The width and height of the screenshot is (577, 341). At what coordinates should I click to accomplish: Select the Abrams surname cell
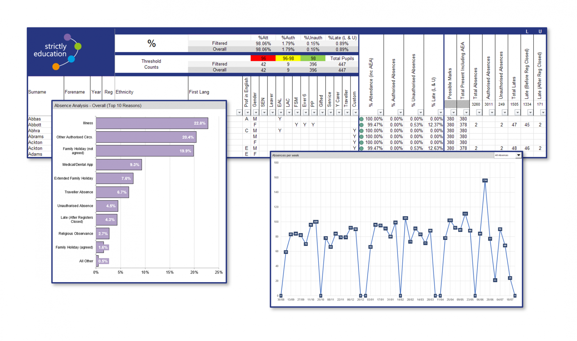[36, 137]
